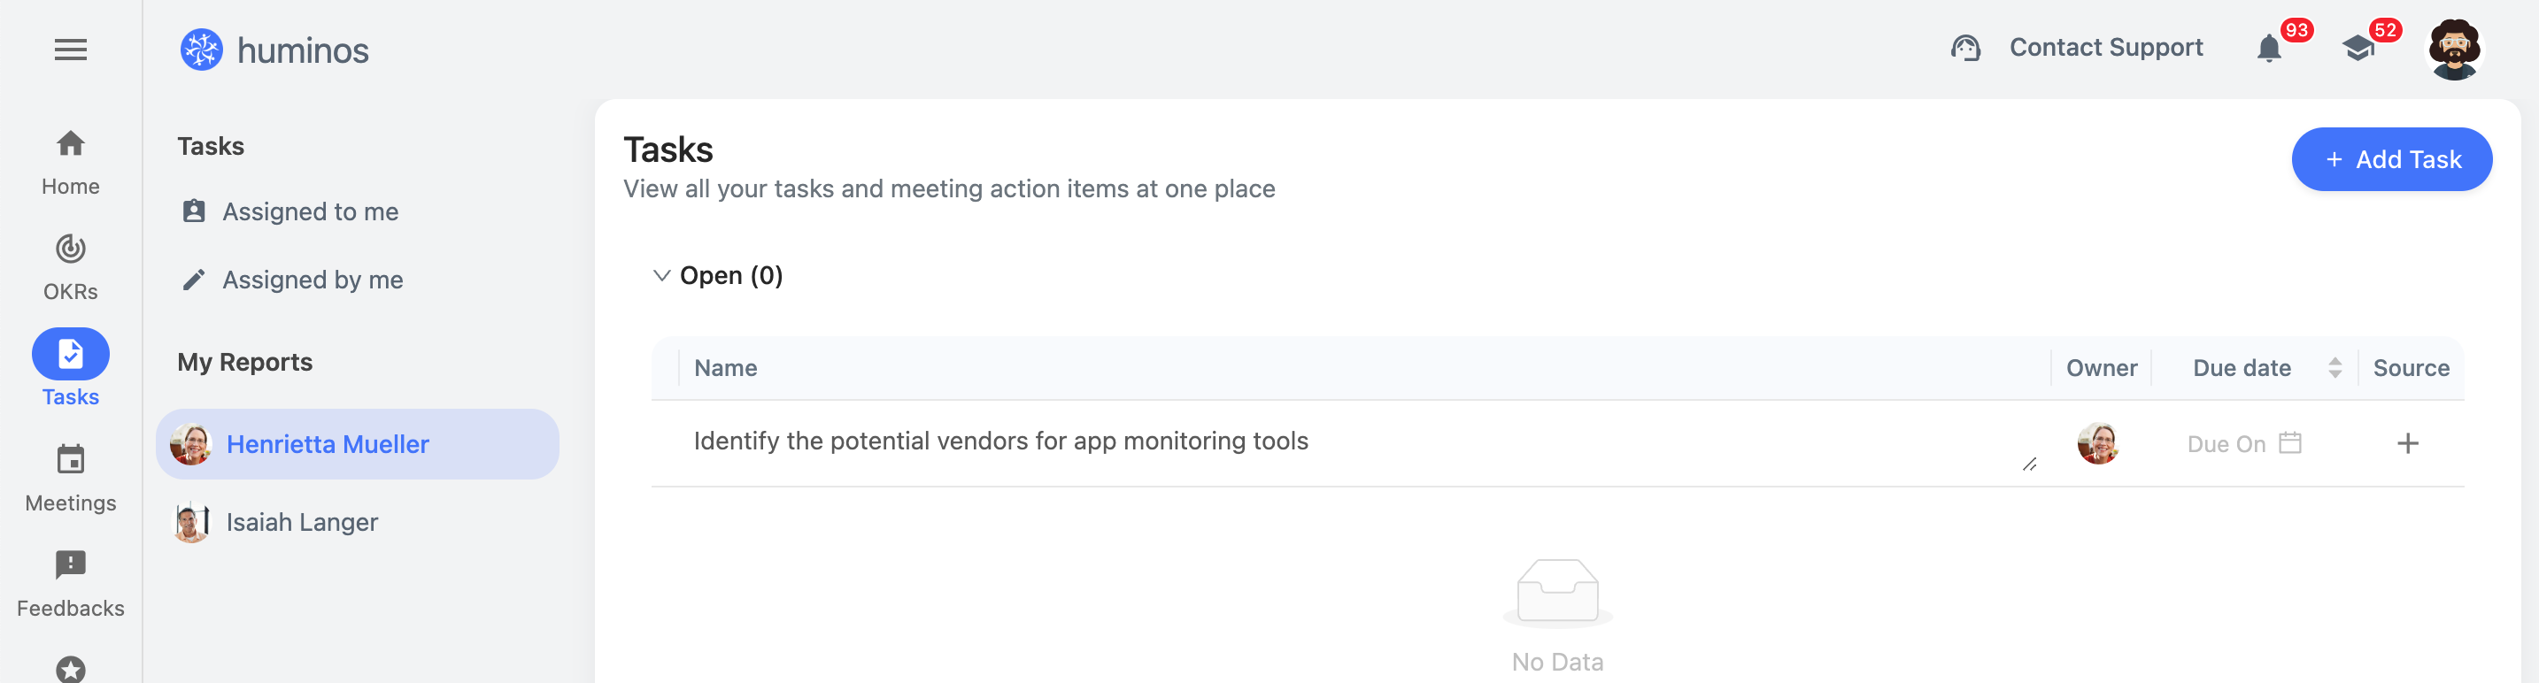Click the Assigned to me badge icon

point(194,211)
